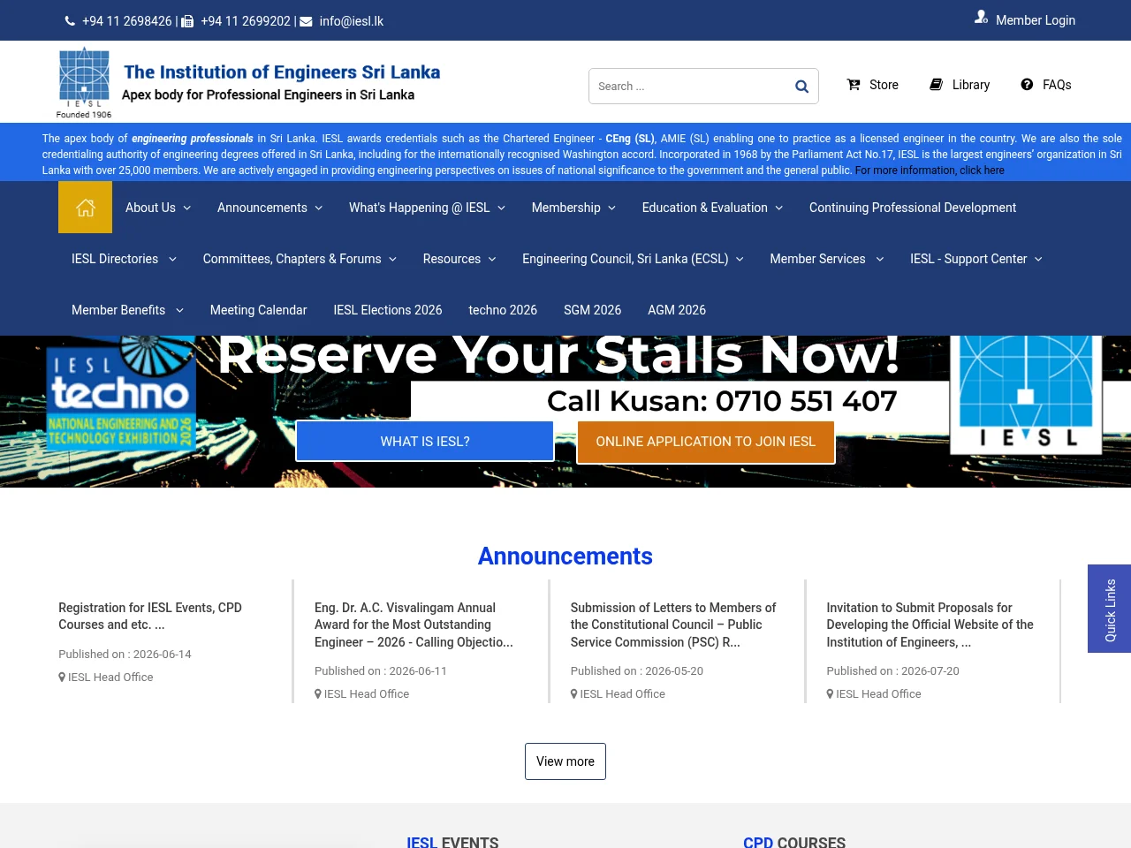This screenshot has height=848, width=1131.
Task: Open AGM 2026 menu item
Action: (677, 310)
